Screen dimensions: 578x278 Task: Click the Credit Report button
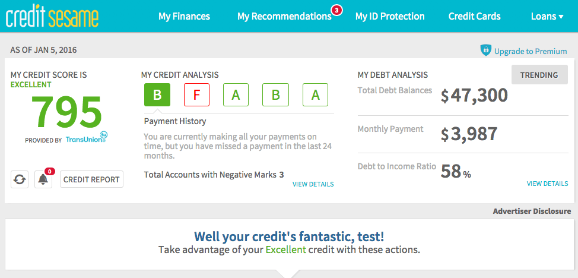click(91, 179)
